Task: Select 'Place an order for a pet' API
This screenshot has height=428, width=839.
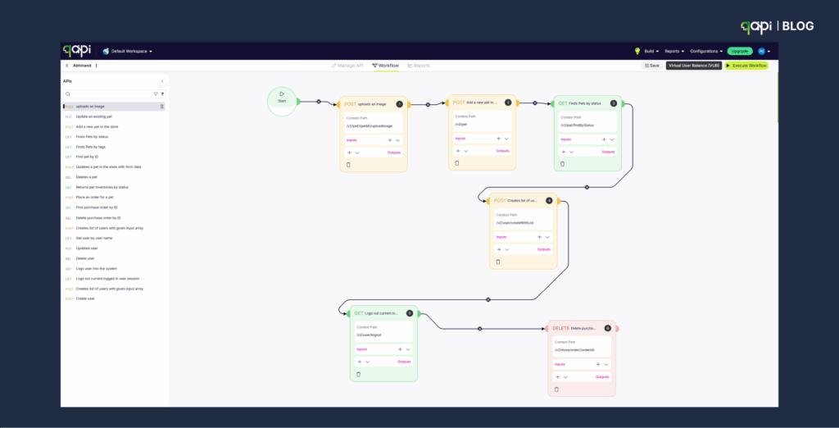Action: [x=95, y=197]
